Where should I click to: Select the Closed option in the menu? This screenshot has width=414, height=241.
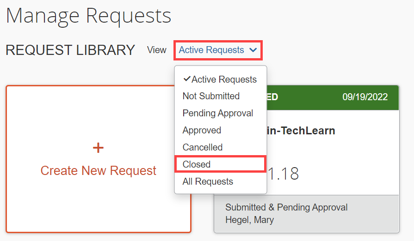pyautogui.click(x=197, y=164)
